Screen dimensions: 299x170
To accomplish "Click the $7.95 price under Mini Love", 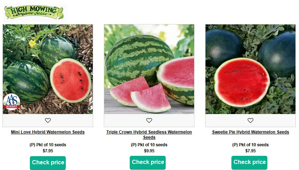I will coord(48,151).
